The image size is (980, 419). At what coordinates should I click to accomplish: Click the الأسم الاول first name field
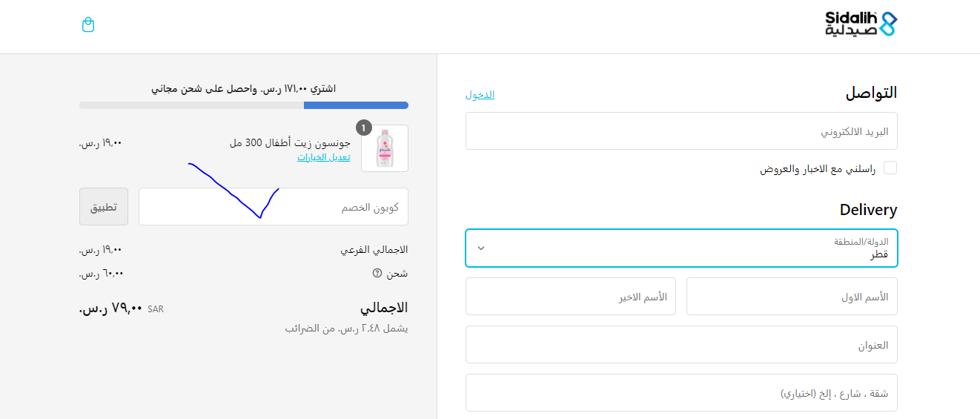(792, 297)
